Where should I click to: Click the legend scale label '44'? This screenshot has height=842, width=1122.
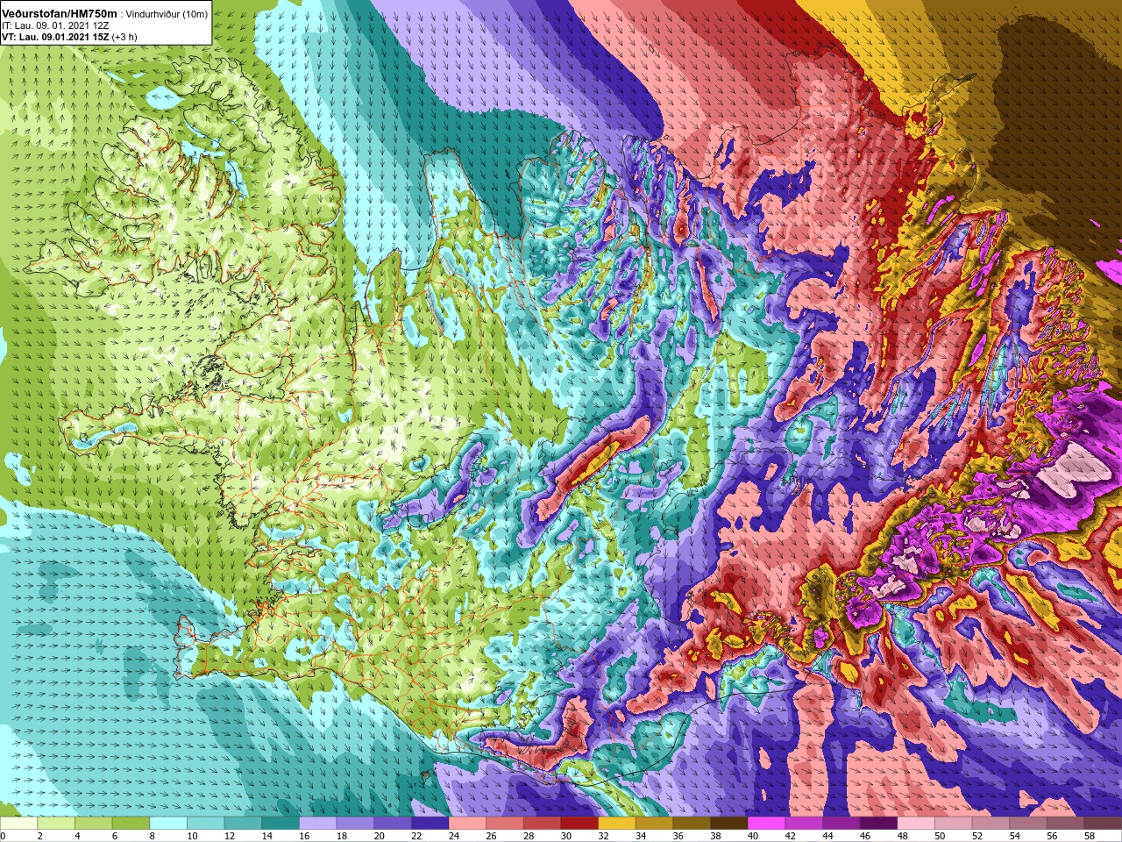[x=827, y=837]
